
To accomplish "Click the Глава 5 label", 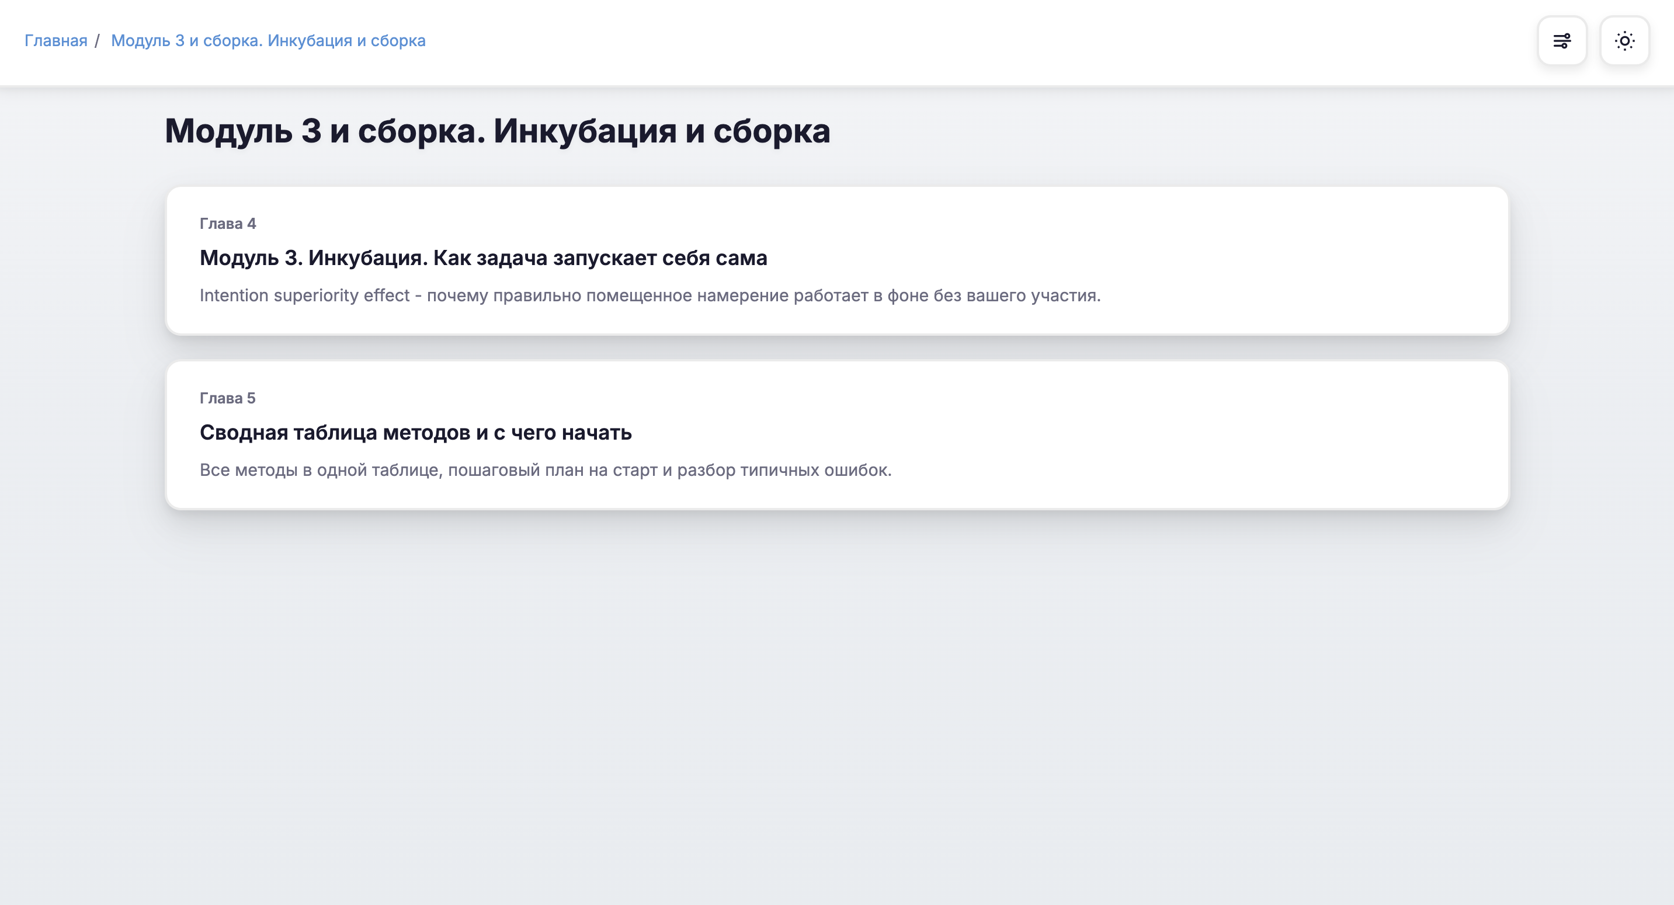I will click(x=227, y=398).
